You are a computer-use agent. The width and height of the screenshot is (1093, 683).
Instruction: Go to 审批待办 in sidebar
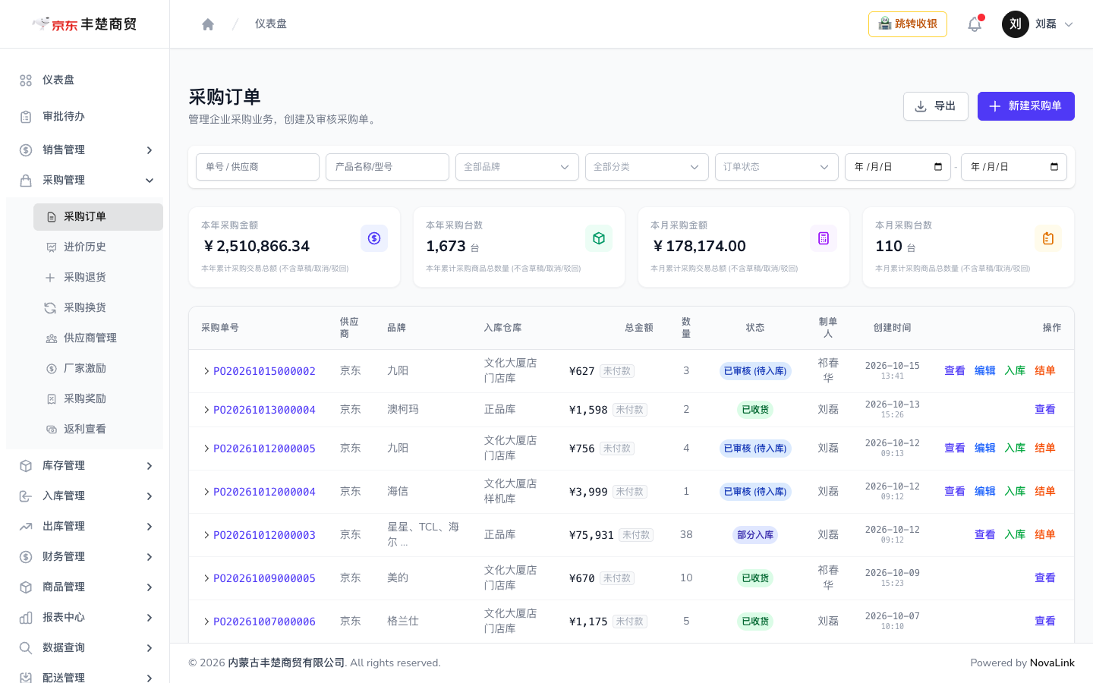[84, 117]
